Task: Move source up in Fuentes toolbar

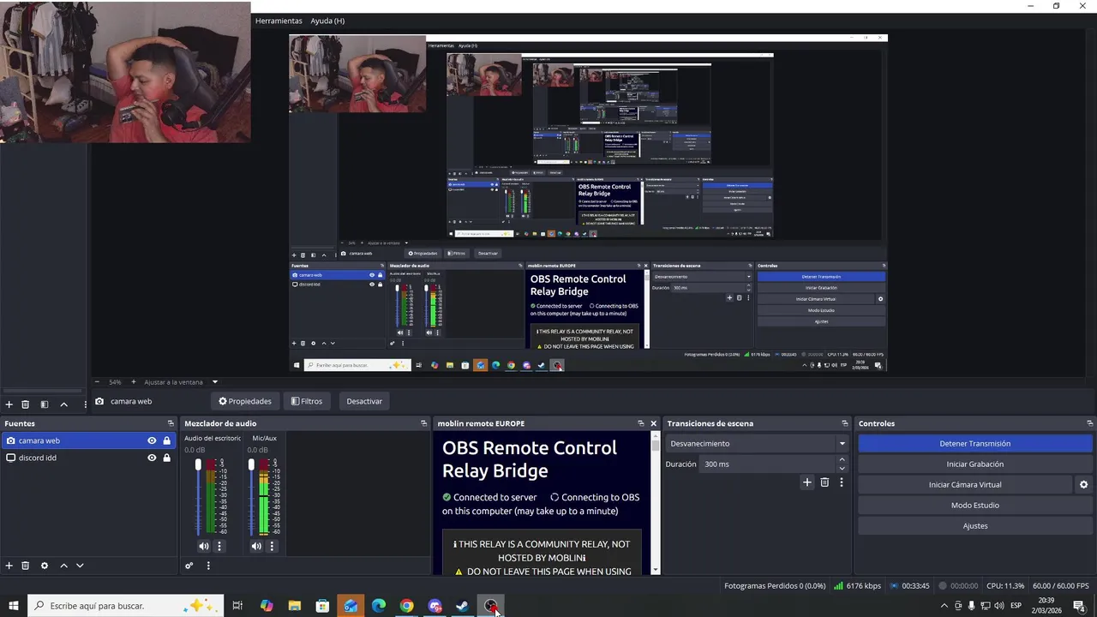Action: coord(64,566)
